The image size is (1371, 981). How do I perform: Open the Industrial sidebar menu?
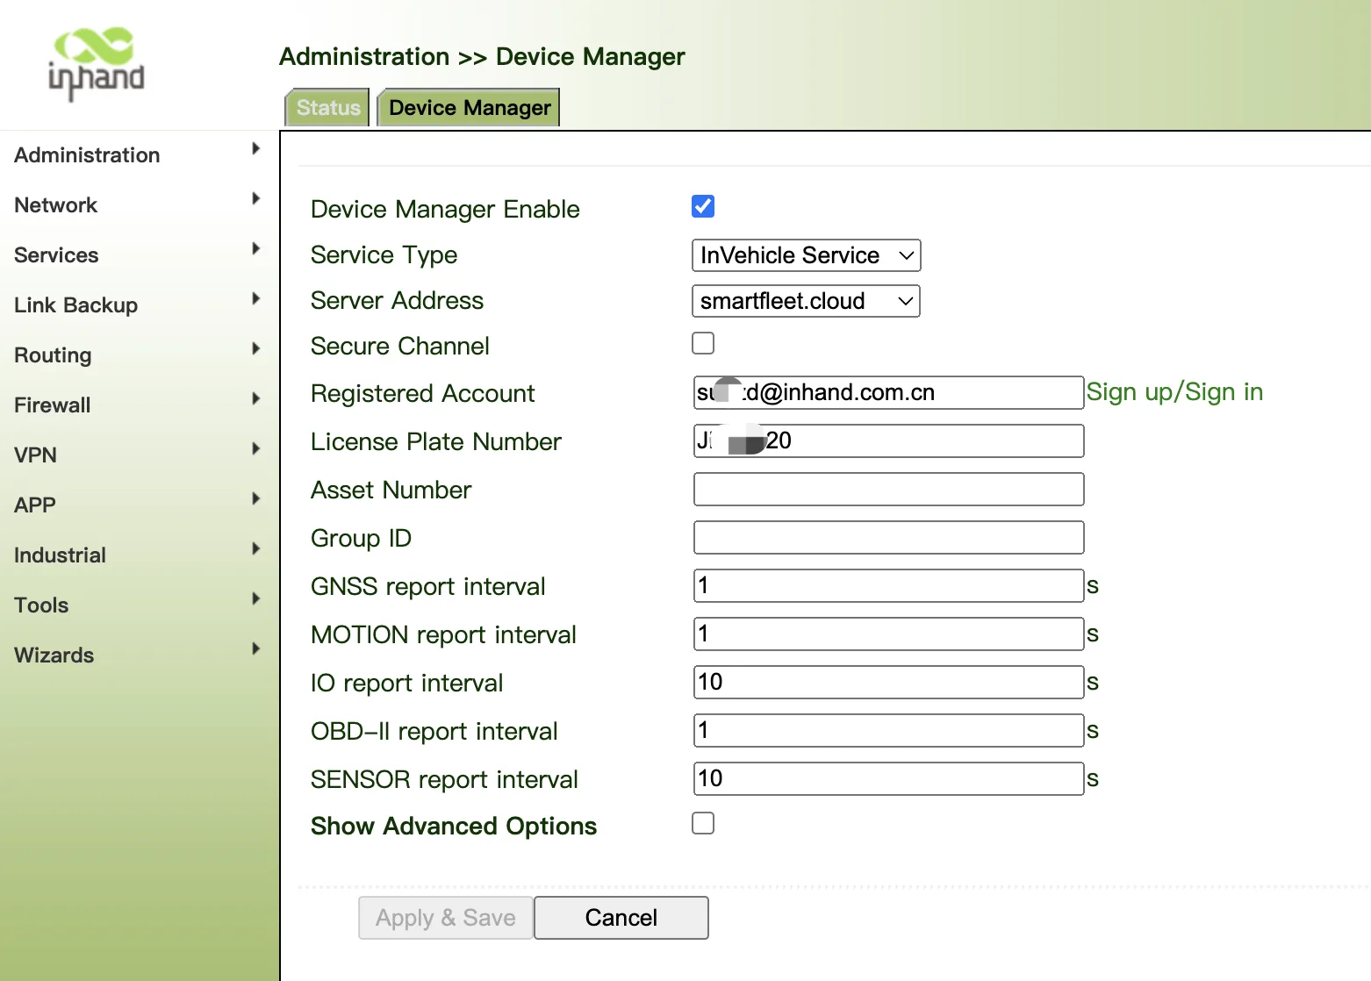click(60, 555)
